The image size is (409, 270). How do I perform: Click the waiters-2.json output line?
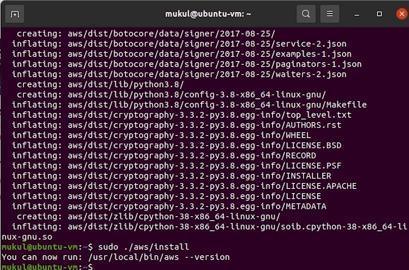point(207,74)
